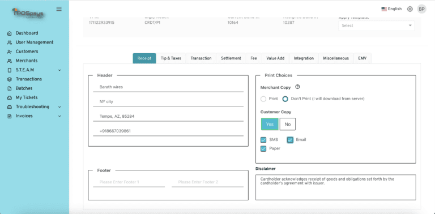The width and height of the screenshot is (435, 214).
Task: Click the User Management people icon
Action: (x=10, y=42)
